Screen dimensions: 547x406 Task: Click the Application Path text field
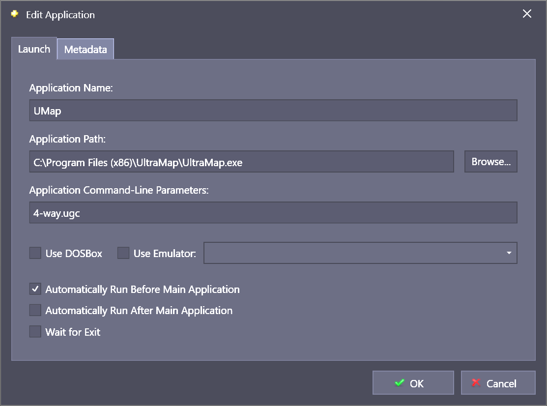241,162
